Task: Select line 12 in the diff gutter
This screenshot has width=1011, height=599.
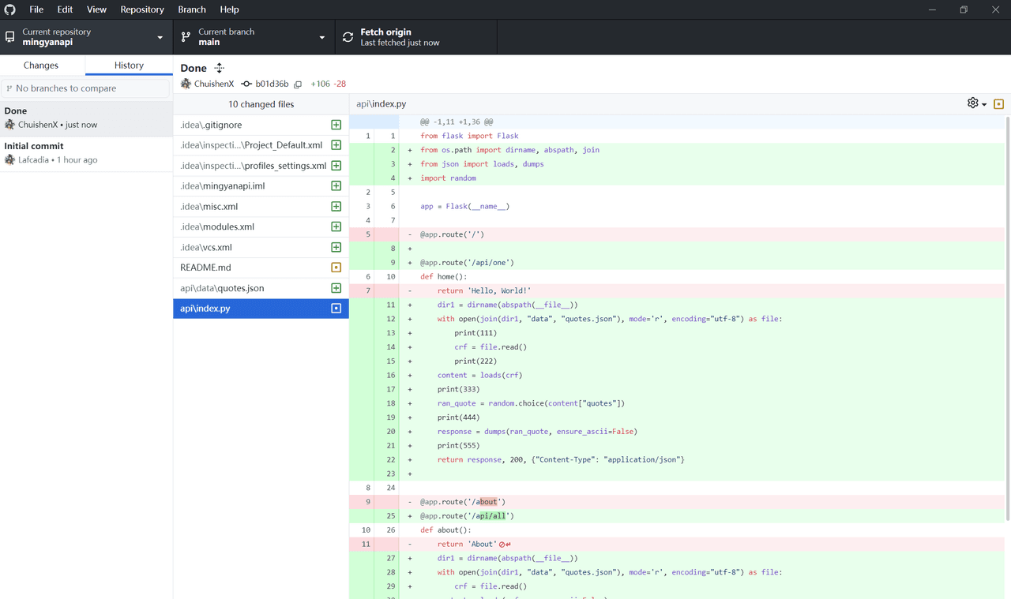Action: 390,319
